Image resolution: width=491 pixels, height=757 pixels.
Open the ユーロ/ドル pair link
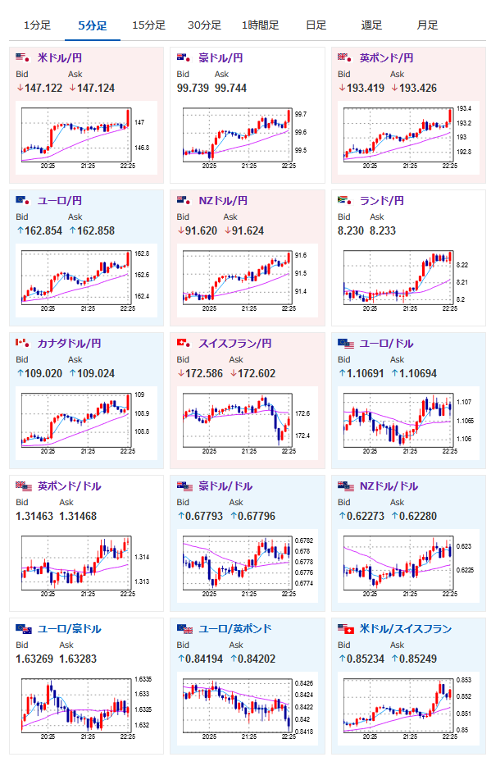point(386,344)
